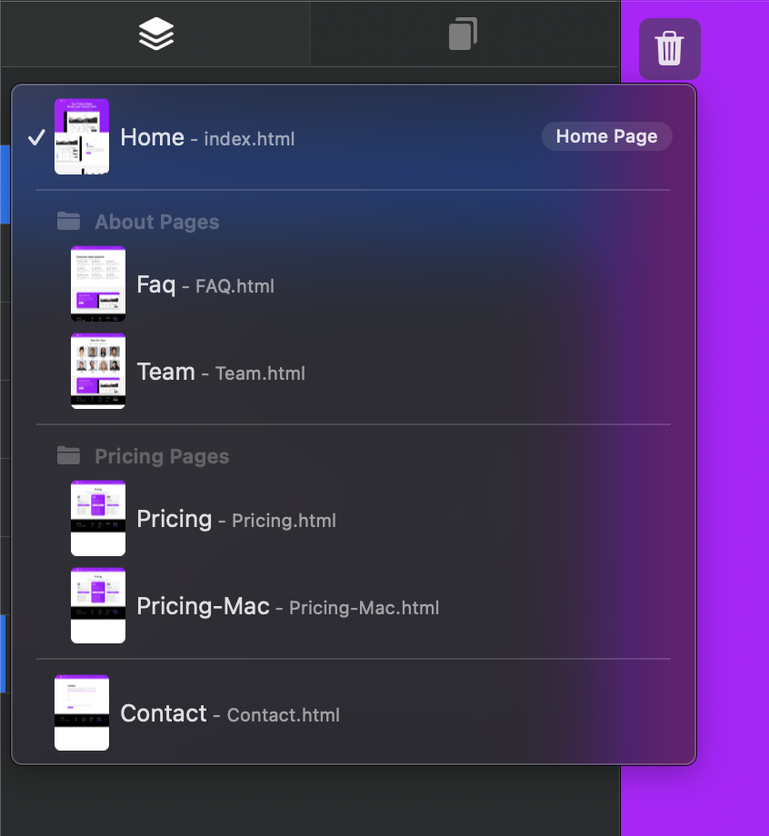Click the trash delete icon
The image size is (769, 836).
click(x=669, y=48)
